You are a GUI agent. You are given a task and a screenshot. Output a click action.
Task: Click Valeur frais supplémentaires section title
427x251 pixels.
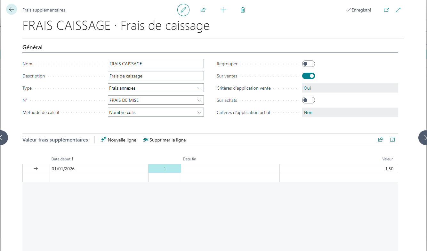tap(55, 140)
